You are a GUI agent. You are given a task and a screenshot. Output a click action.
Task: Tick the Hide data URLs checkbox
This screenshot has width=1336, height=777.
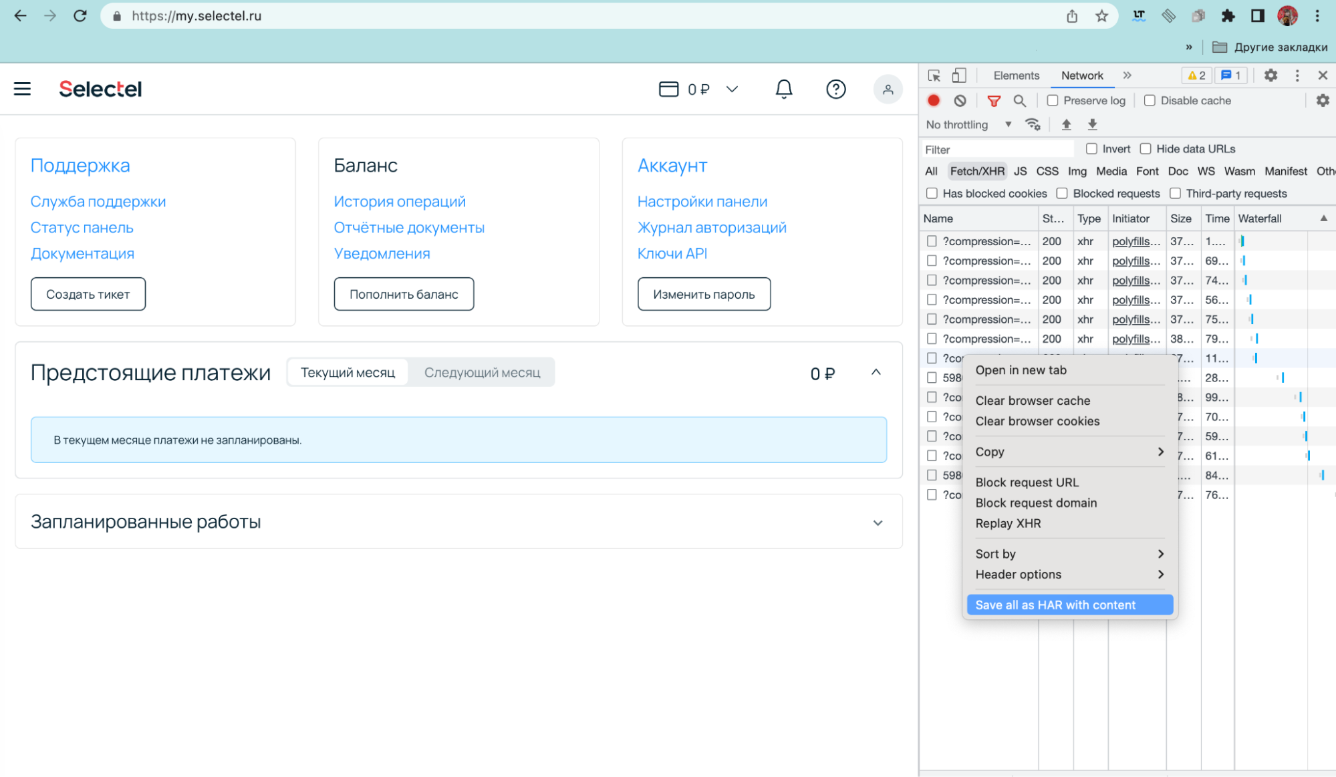coord(1146,148)
